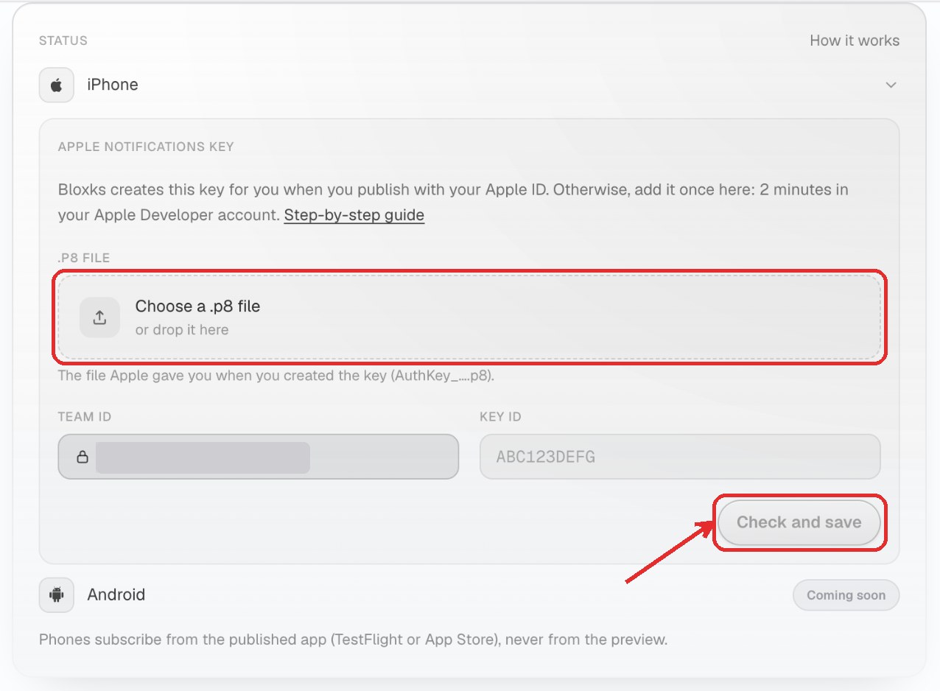Screen dimensions: 940x691
Task: Select the iPhone row label
Action: pos(113,85)
